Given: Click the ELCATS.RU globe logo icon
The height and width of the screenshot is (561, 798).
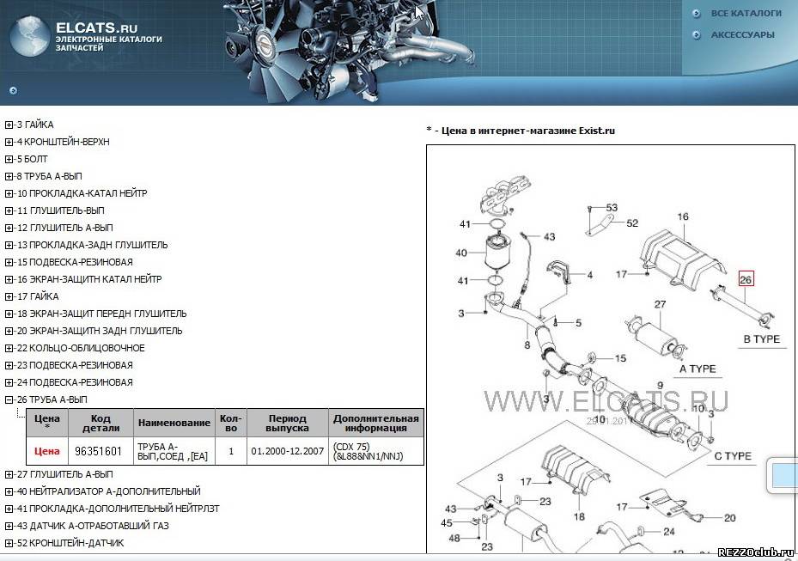Looking at the screenshot, I should (x=30, y=37).
